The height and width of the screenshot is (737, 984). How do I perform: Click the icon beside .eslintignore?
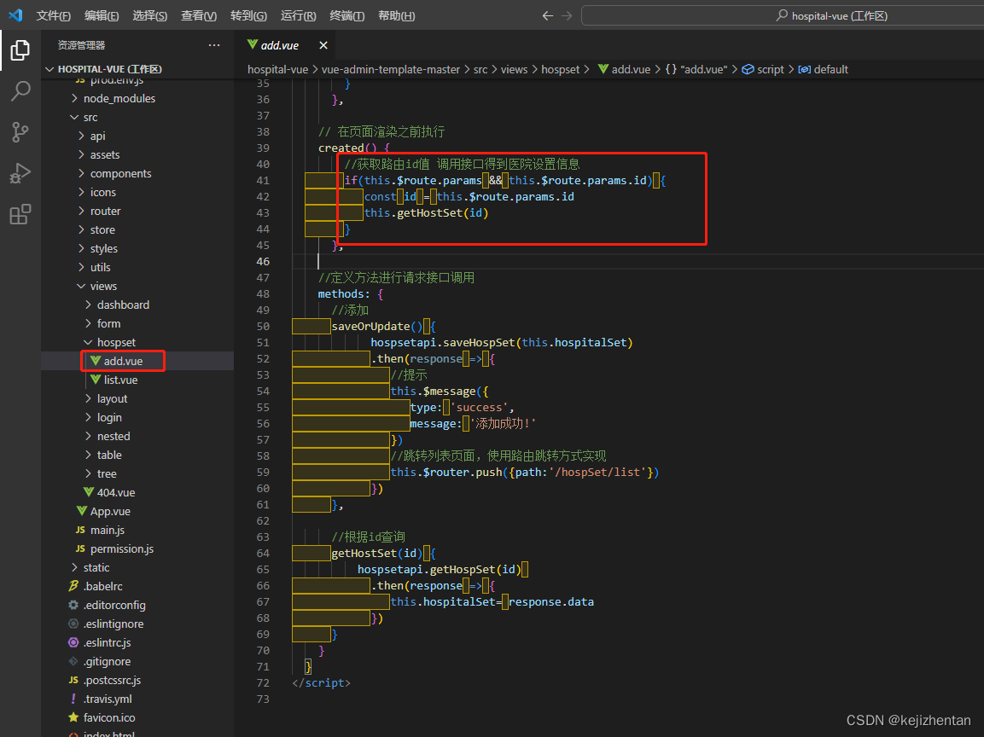click(73, 624)
